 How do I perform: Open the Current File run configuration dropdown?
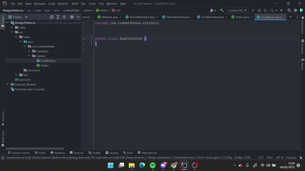click(x=237, y=10)
